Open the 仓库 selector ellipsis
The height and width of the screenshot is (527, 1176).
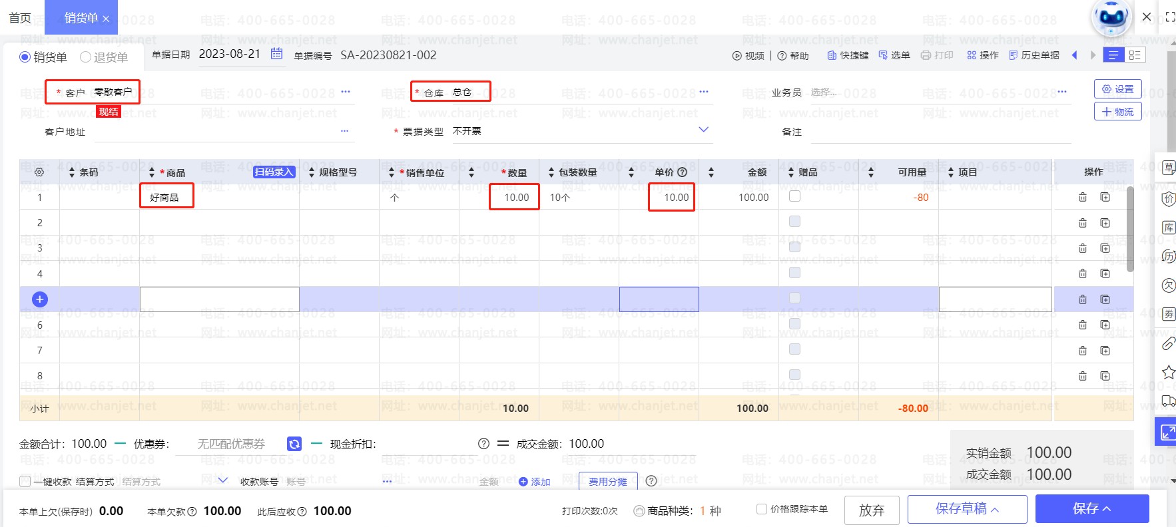[x=704, y=92]
